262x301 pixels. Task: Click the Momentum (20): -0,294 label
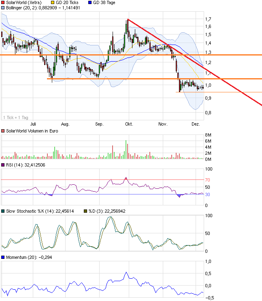29,257
